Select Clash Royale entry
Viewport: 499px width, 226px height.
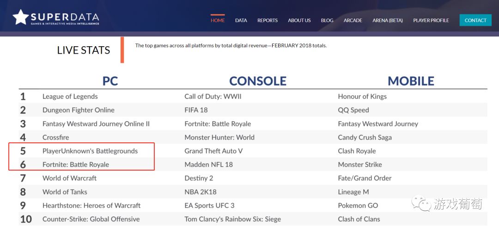pos(357,151)
